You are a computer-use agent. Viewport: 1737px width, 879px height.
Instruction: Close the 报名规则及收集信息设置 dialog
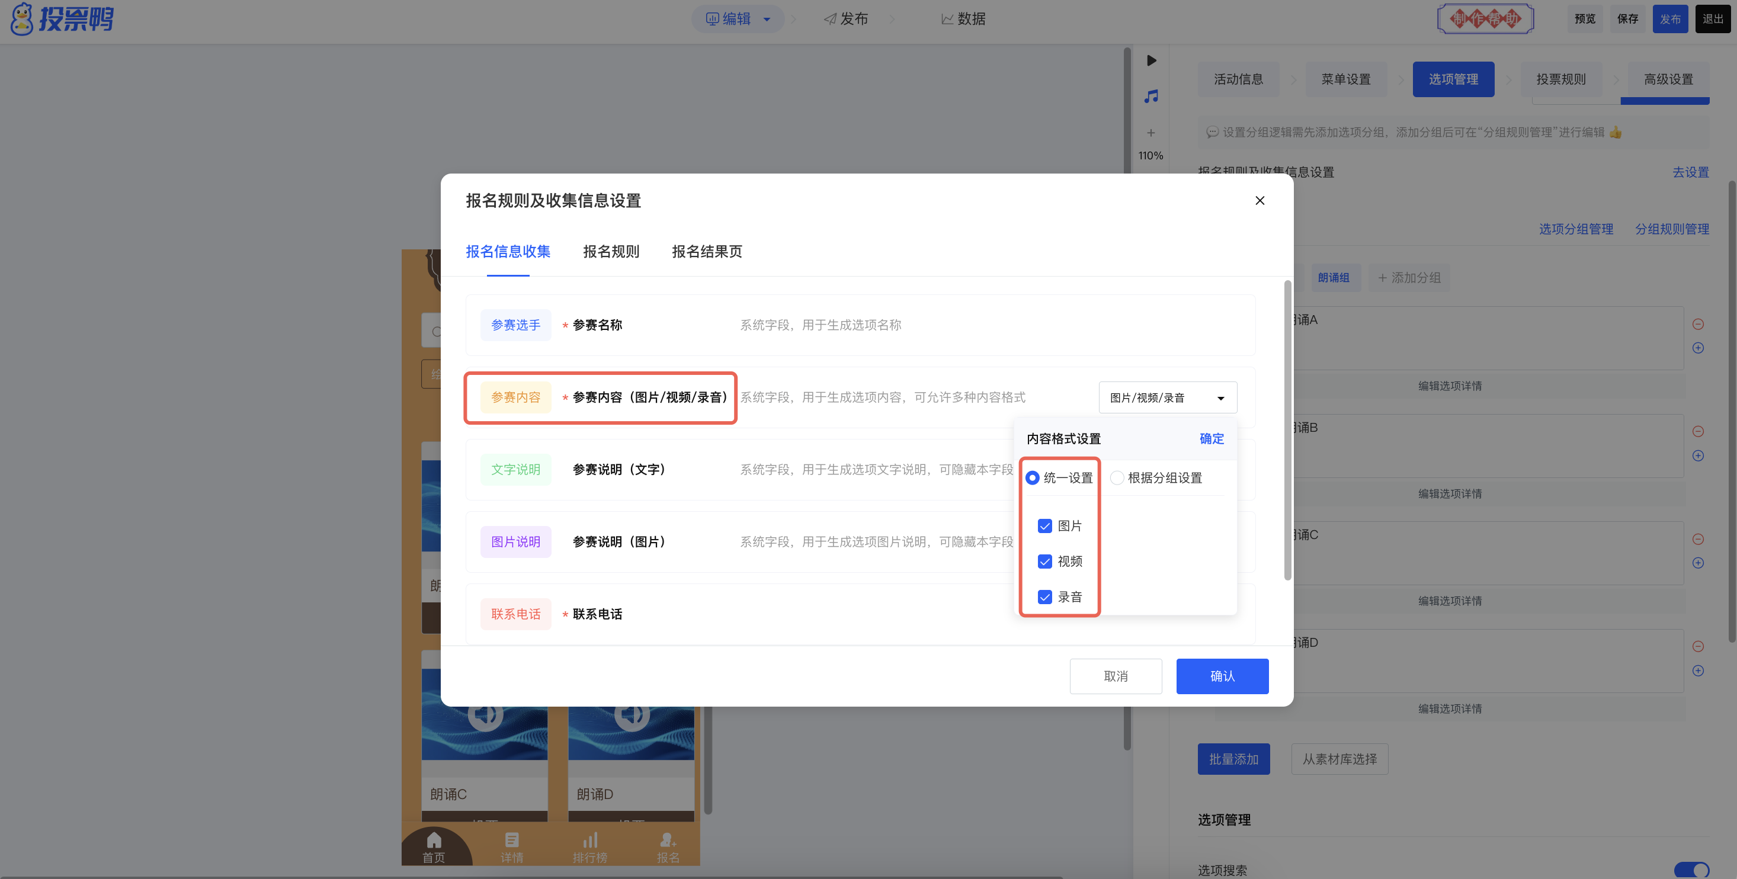coord(1260,200)
